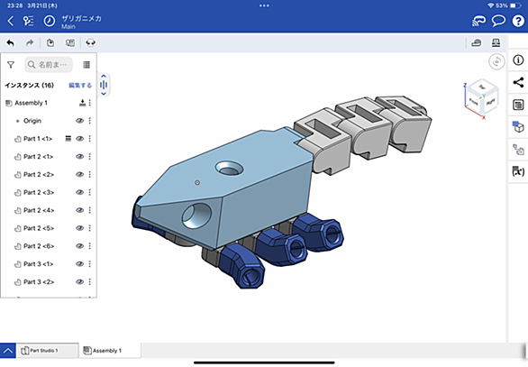Hide Part 3 <1> with its eye icon
This screenshot has height=367, width=528.
point(80,264)
